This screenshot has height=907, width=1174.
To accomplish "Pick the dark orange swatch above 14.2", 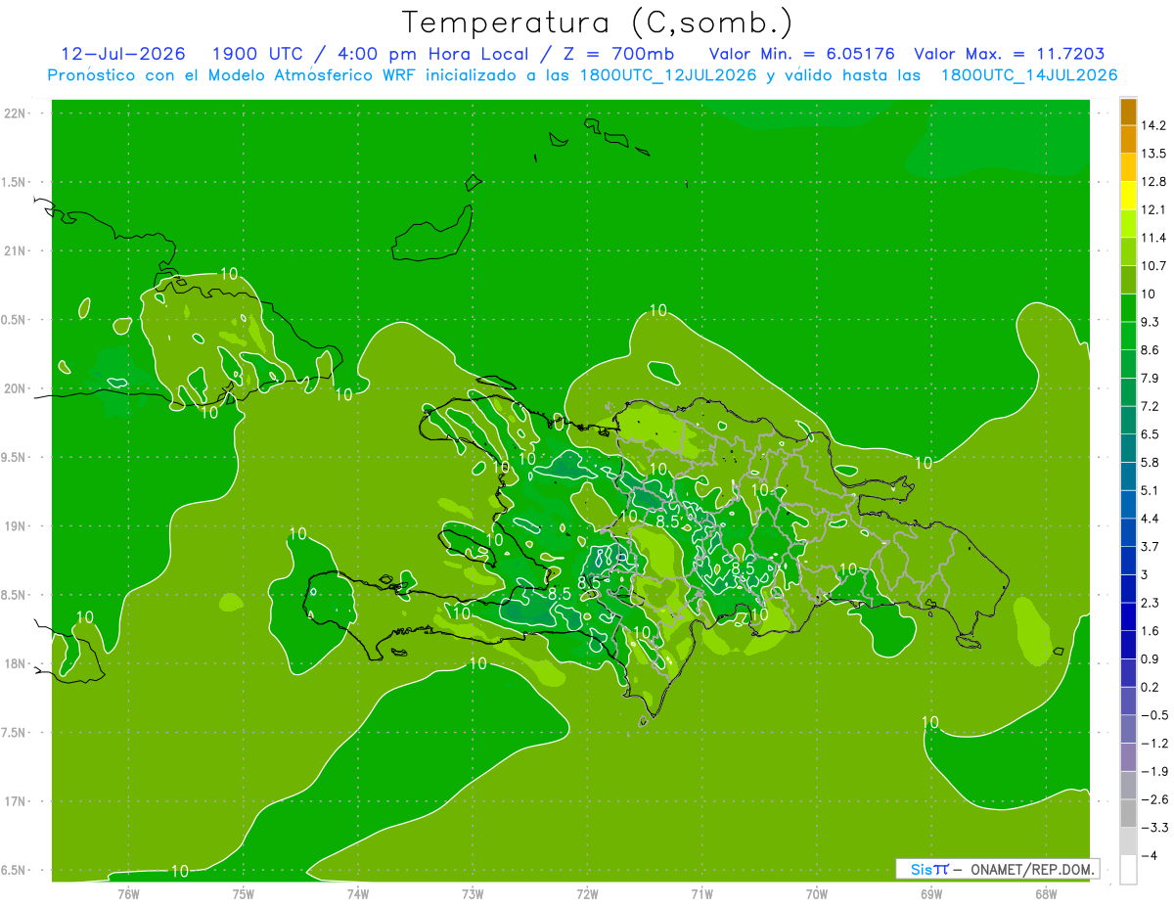I will coord(1128,112).
